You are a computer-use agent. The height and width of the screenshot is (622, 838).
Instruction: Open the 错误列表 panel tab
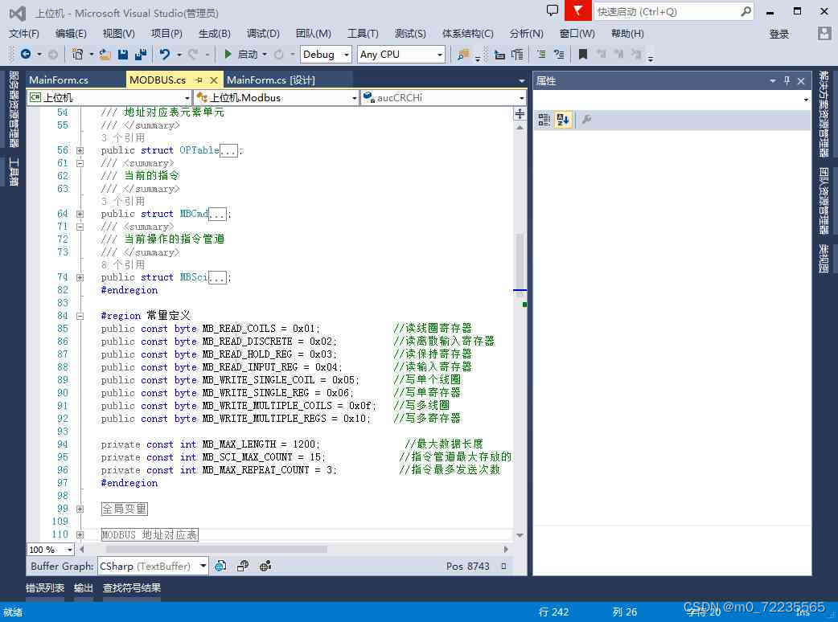pos(45,587)
